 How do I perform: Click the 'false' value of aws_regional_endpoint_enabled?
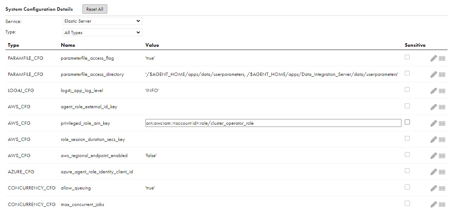tap(151, 156)
